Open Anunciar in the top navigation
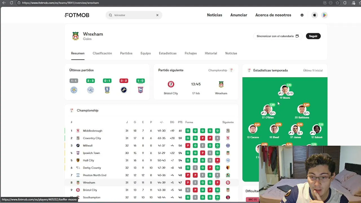The height and width of the screenshot is (203, 361). coord(239,15)
